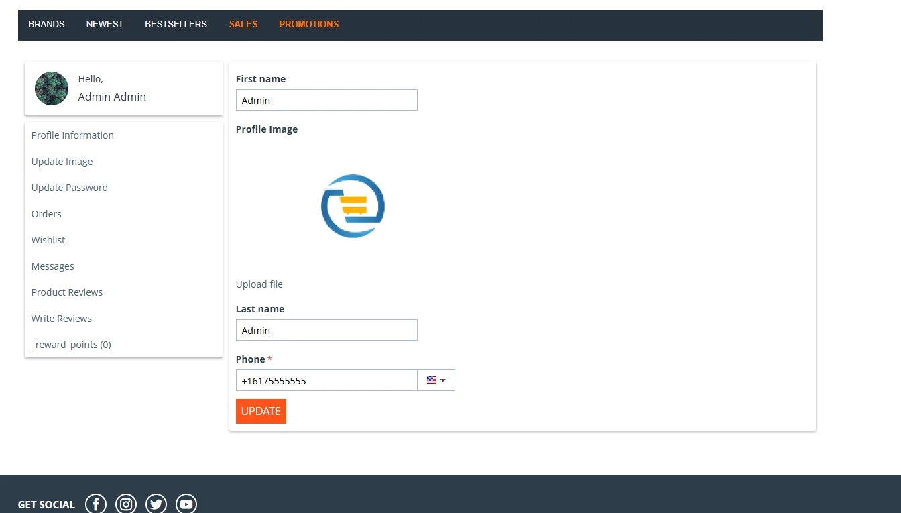
Task: Expand the phone country flag dropdown
Action: [436, 380]
